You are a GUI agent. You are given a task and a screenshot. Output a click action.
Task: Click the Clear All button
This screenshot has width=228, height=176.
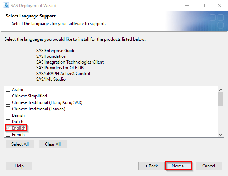click(x=53, y=144)
